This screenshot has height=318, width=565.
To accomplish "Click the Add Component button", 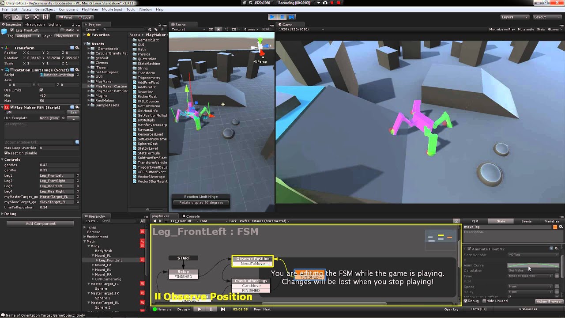I will point(41,224).
